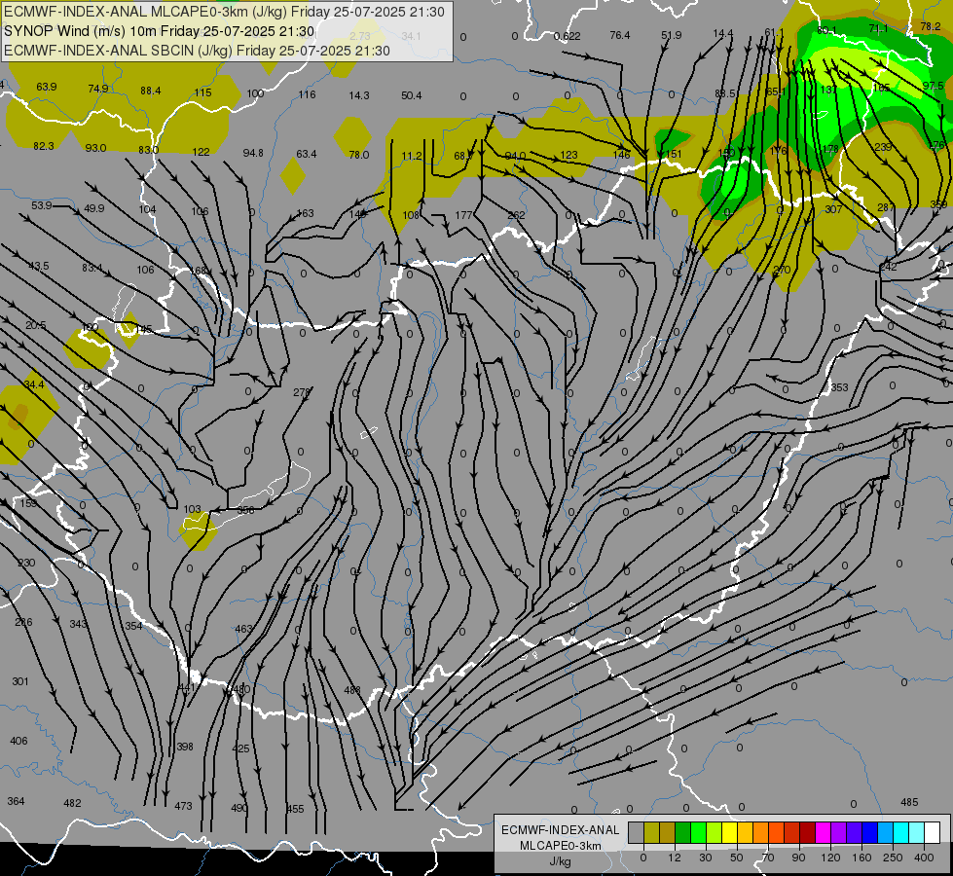The image size is (953, 876).
Task: Click the map value 455
Action: [x=295, y=809]
